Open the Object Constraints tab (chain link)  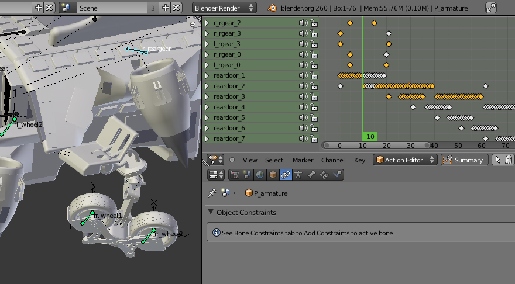(x=286, y=175)
